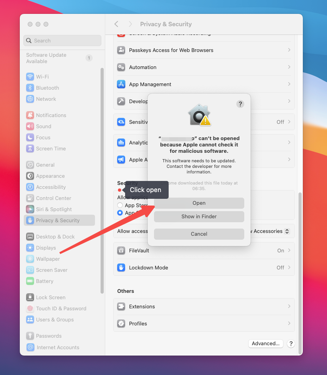Expand the App Management row chevron
The image size is (327, 375).
289,84
